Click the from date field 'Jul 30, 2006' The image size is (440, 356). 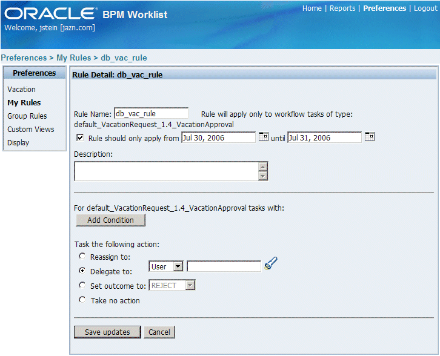pyautogui.click(x=218, y=137)
